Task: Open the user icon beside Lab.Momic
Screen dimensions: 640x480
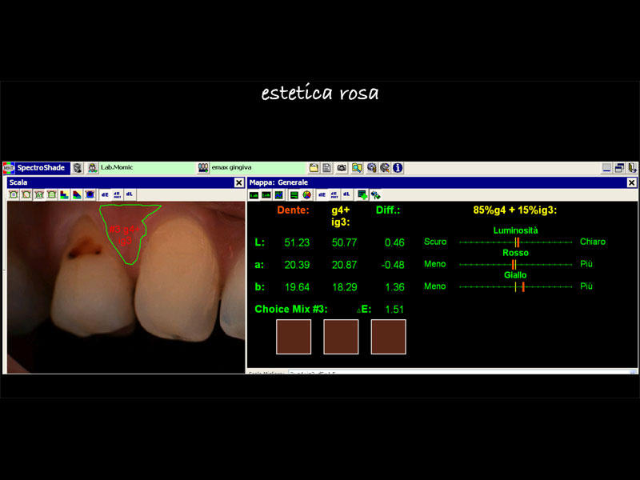Action: (x=93, y=168)
